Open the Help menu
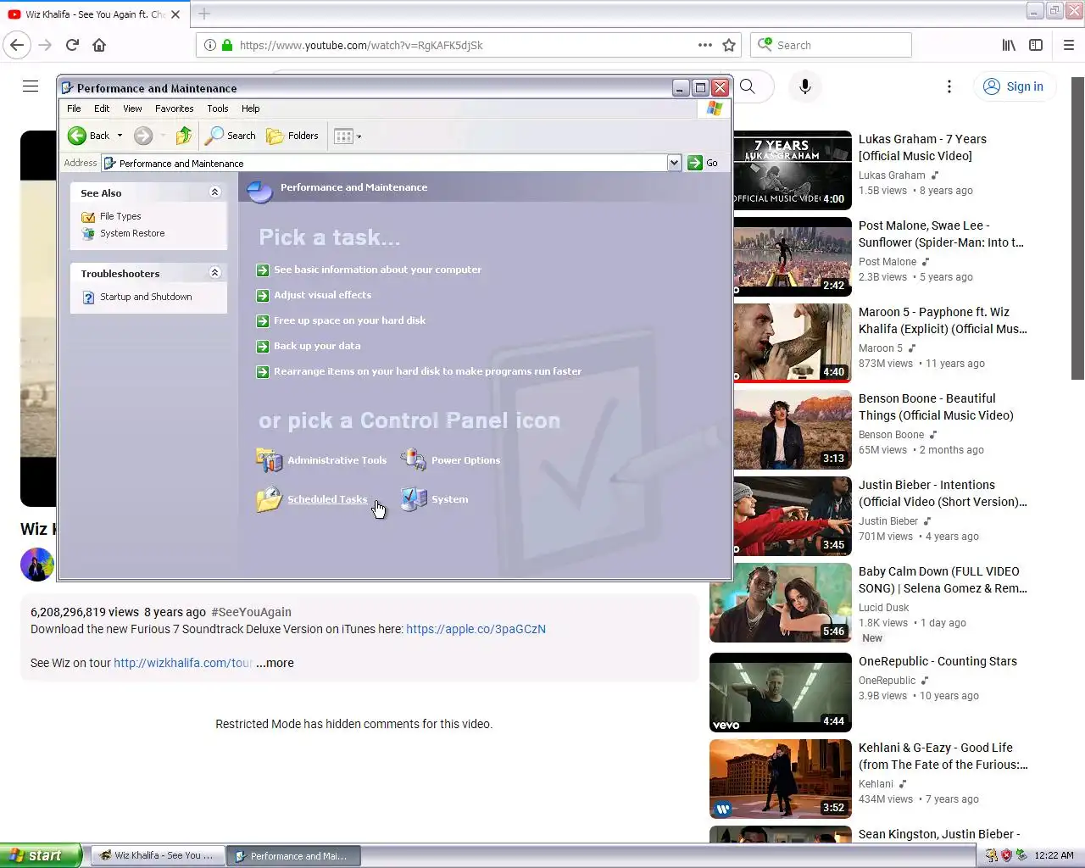1085x868 pixels. (250, 108)
